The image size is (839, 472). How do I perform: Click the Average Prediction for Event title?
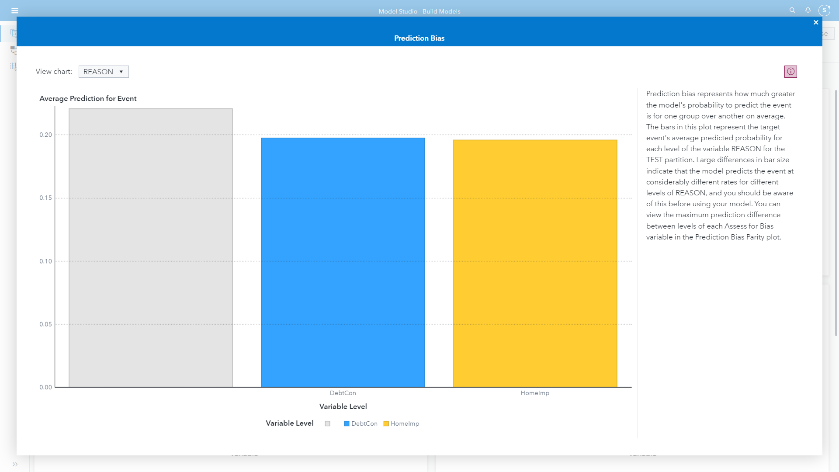88,98
